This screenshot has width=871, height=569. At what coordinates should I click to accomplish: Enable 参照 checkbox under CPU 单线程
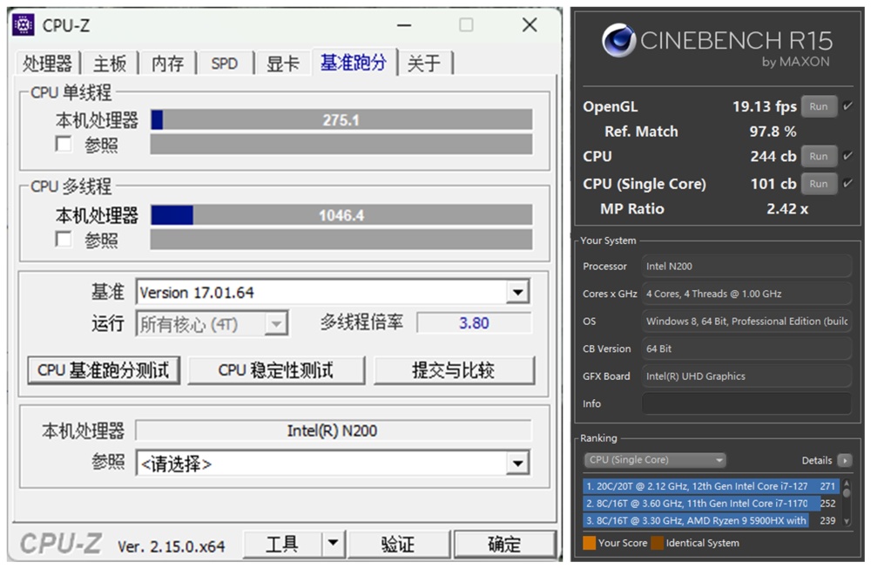click(x=64, y=144)
